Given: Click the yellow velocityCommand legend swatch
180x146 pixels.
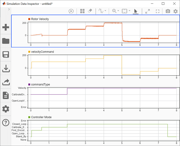Looking at the screenshot, I should (29, 52).
